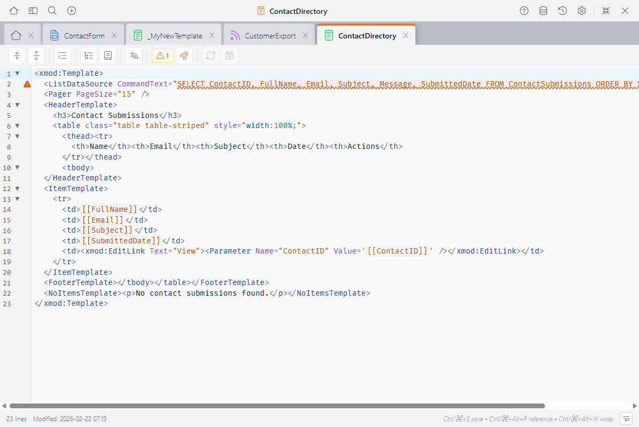The width and height of the screenshot is (639, 427).
Task: Toggle word wrap icon in status bar
Action: pos(626,418)
